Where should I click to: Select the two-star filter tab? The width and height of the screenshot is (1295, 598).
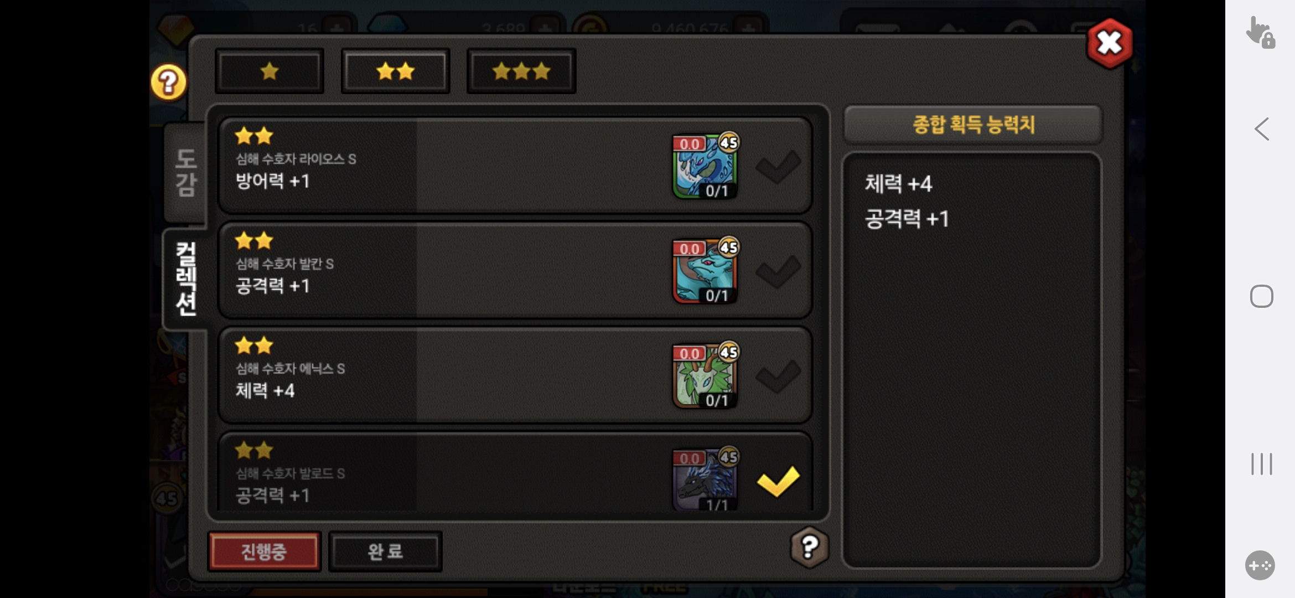tap(395, 71)
